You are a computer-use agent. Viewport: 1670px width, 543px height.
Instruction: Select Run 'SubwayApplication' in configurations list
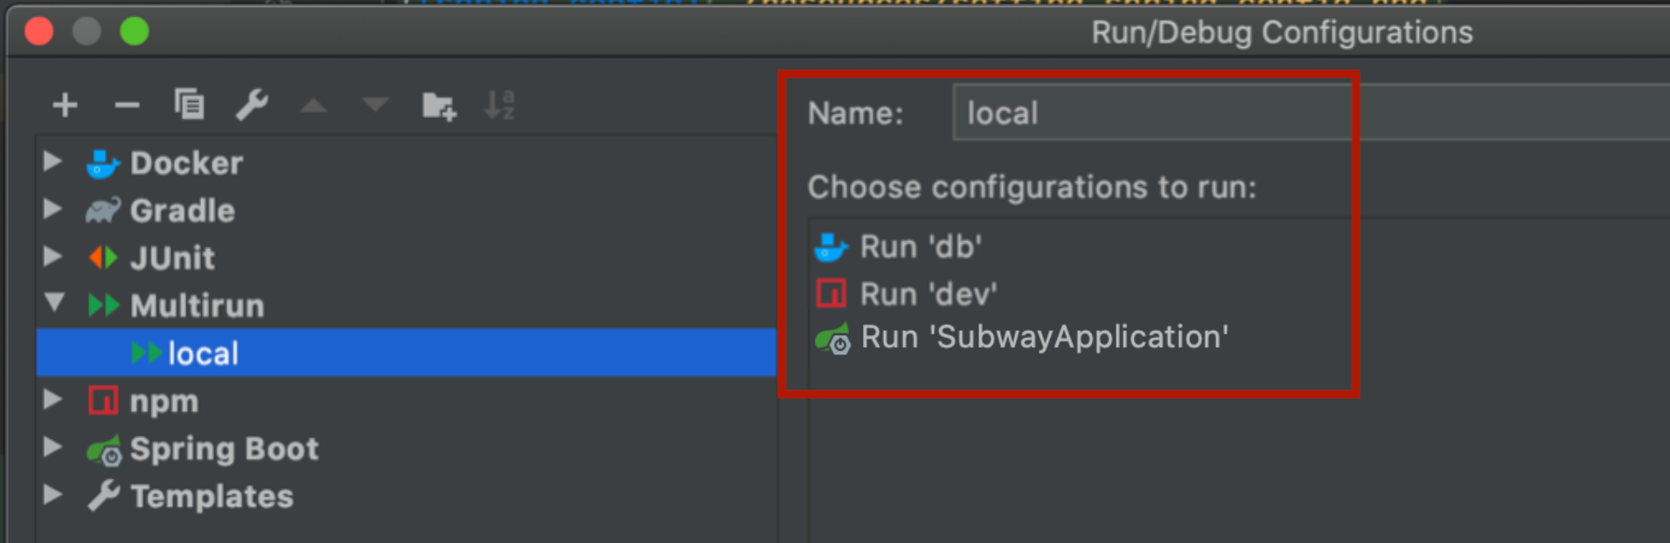point(1045,338)
